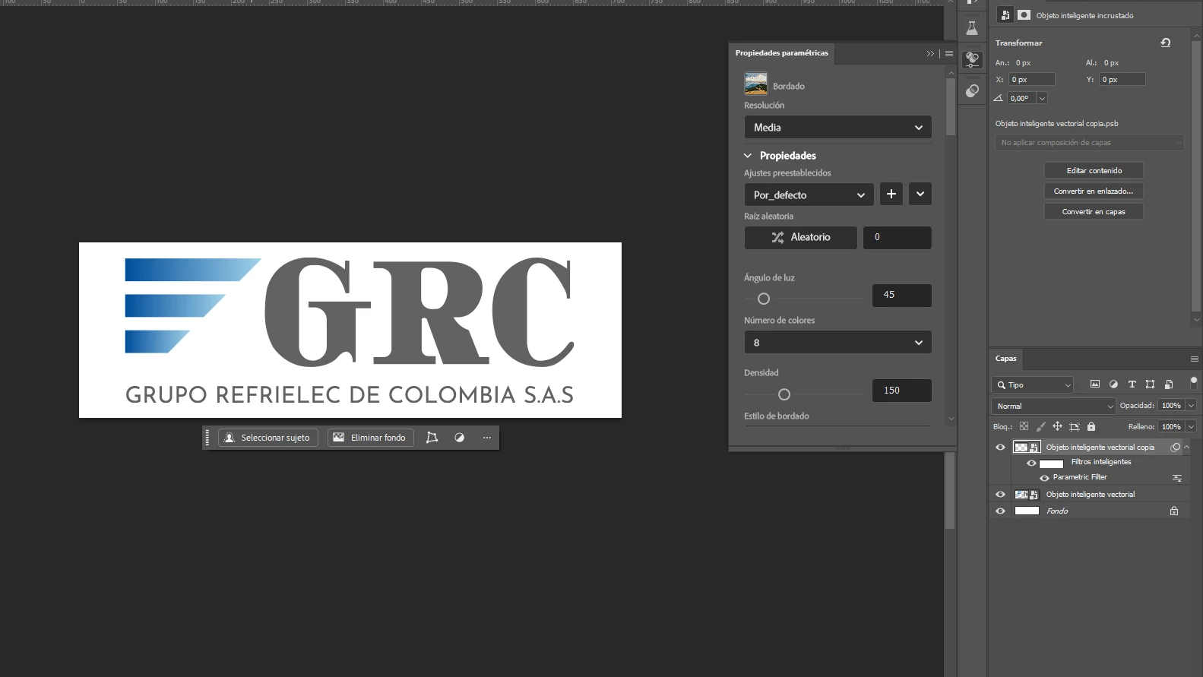Select the Propiedades paramétricas tab

point(781,53)
